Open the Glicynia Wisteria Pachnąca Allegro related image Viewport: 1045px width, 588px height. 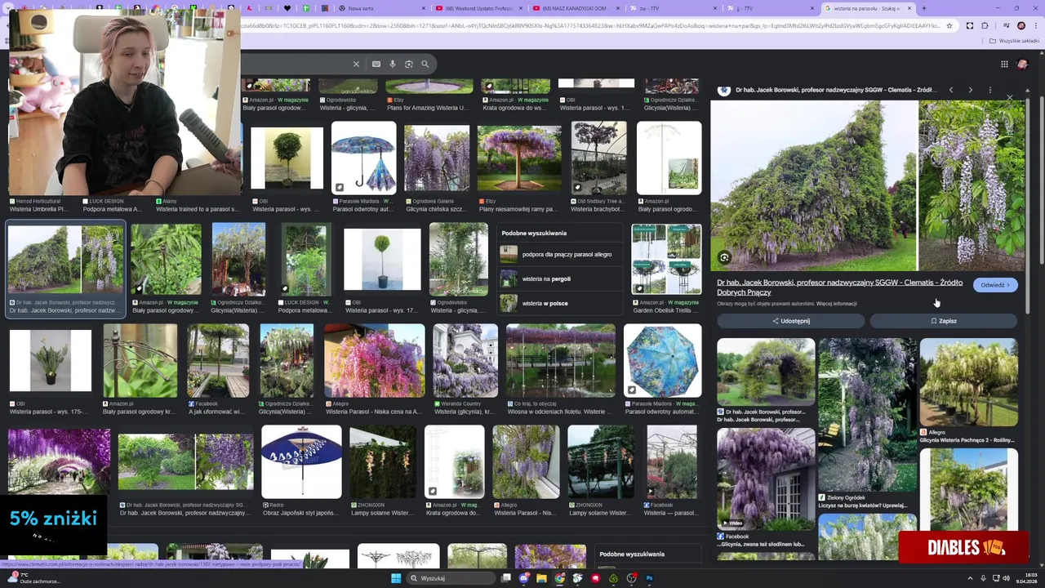(968, 382)
